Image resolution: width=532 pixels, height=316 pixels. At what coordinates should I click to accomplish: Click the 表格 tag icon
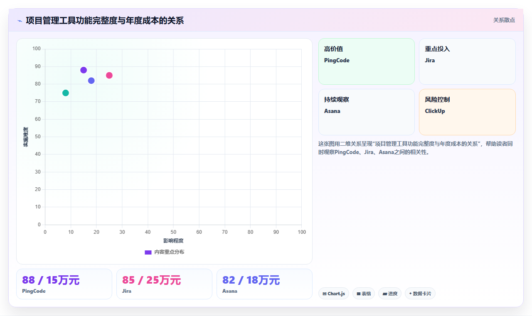click(x=359, y=294)
